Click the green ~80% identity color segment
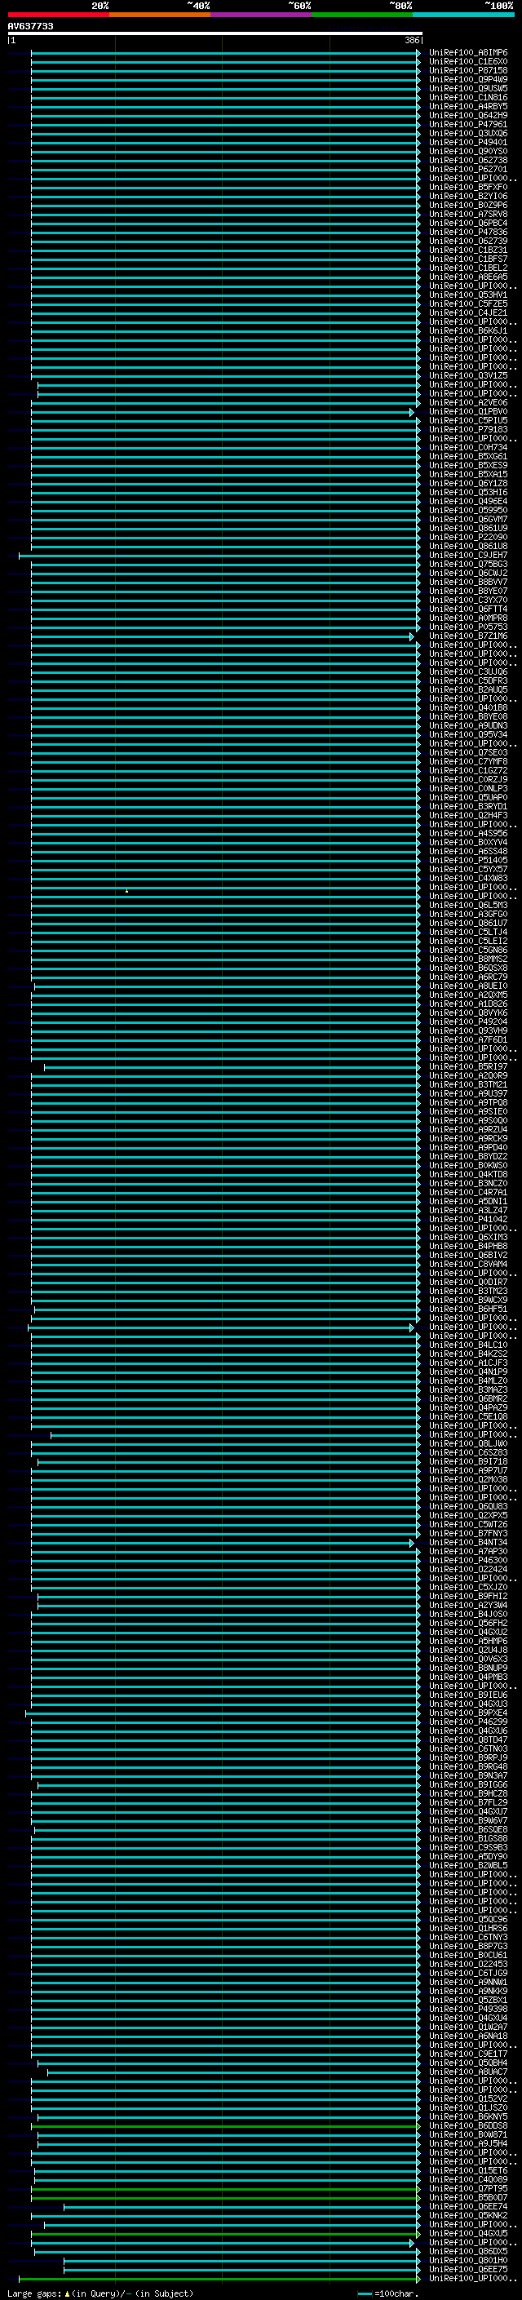Image resolution: width=522 pixels, height=2300 pixels. click(362, 15)
